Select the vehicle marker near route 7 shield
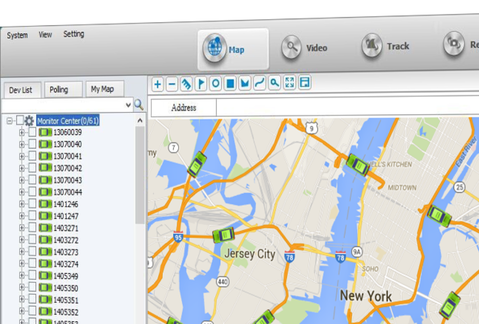Image resolution: width=479 pixels, height=324 pixels. pos(197,165)
